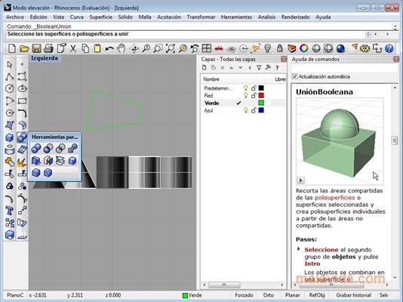The image size is (403, 302).
Task: Open the four viewport layout icon
Action: pyautogui.click(x=207, y=48)
